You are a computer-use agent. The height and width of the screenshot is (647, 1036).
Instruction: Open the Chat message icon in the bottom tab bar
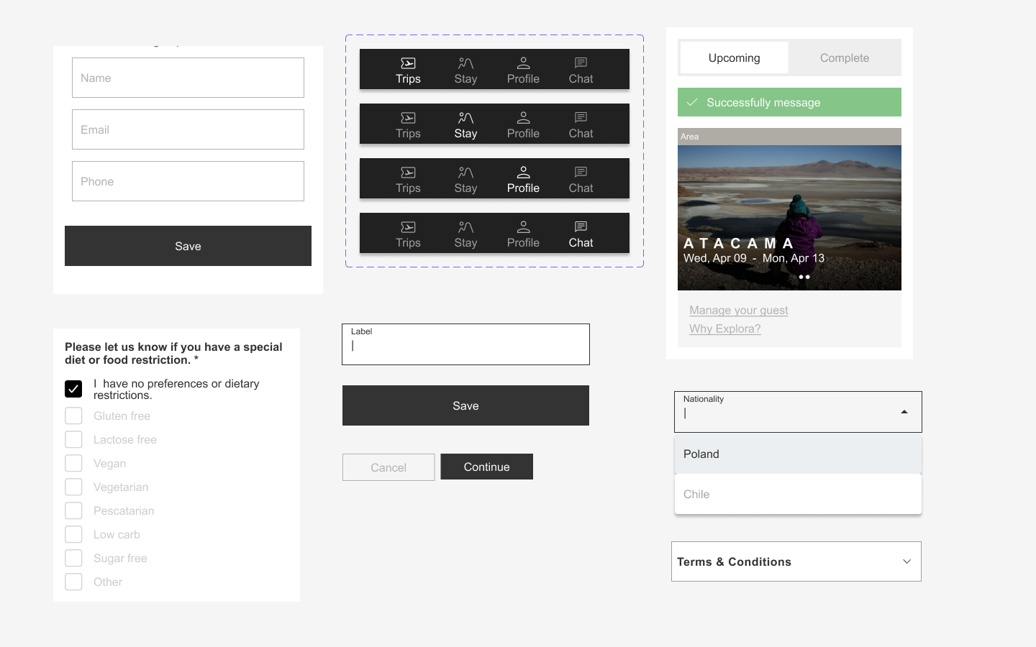pos(581,226)
